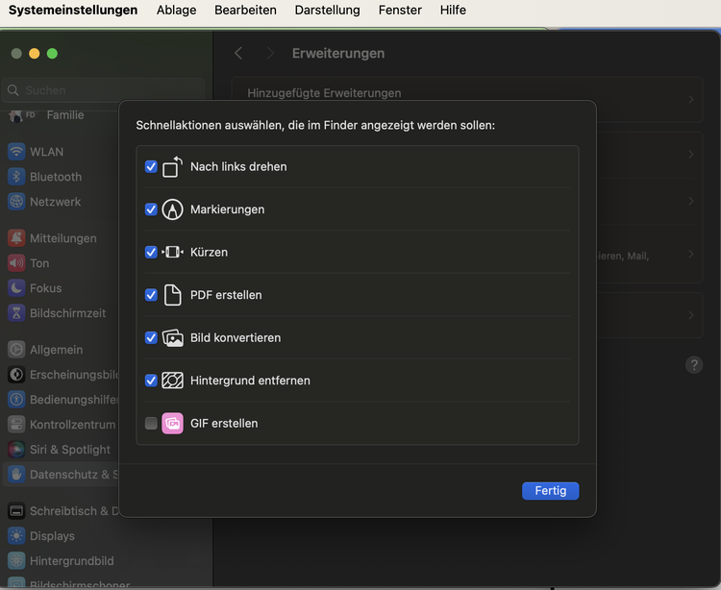721x590 pixels.
Task: Click the Hinzugefügte Erweiterungen label
Action: tap(324, 93)
